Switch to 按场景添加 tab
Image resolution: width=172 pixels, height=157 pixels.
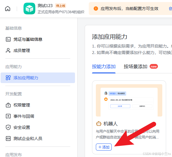coord(136,67)
